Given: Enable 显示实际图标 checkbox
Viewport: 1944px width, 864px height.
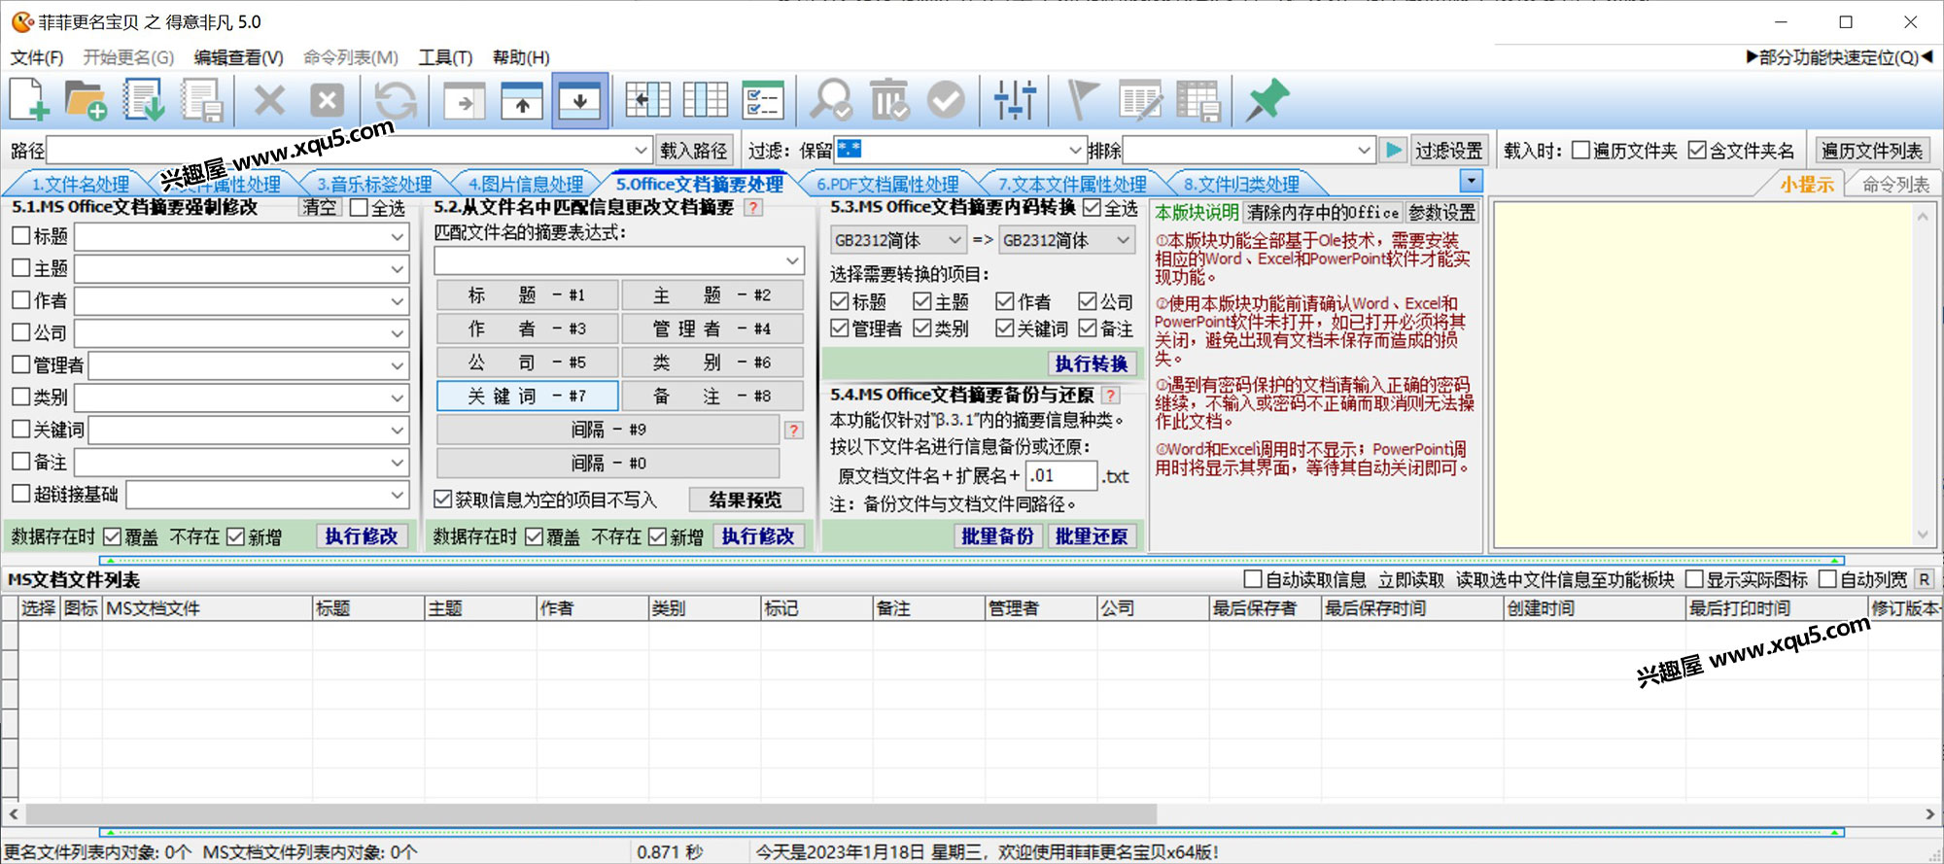Looking at the screenshot, I should tap(1694, 579).
